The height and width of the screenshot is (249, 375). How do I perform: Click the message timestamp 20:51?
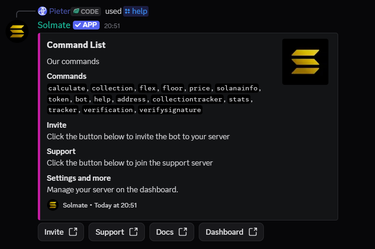tap(112, 26)
